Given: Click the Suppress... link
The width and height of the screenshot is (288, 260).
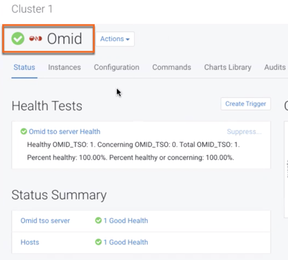Looking at the screenshot, I should [x=244, y=132].
